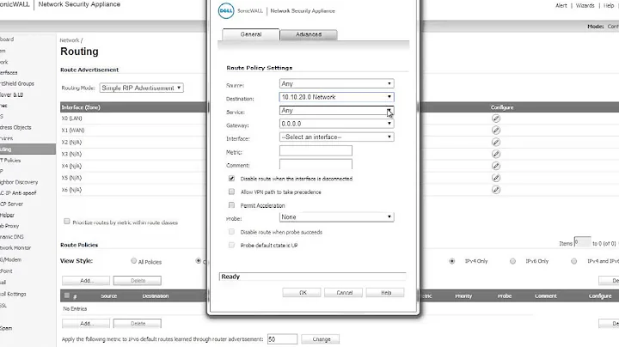Open the Source dropdown in Route Policy Settings
This screenshot has height=347, width=619.
(x=337, y=83)
